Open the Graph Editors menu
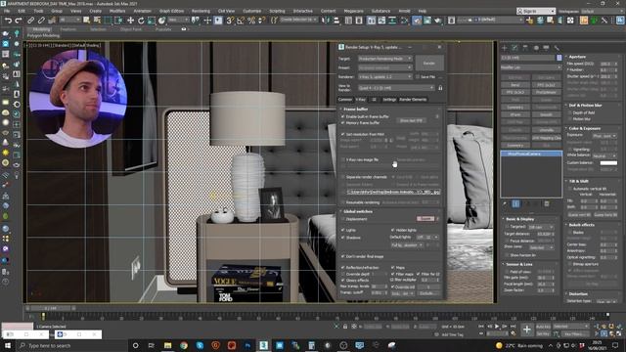Viewport: 626px width, 352px height. click(172, 11)
